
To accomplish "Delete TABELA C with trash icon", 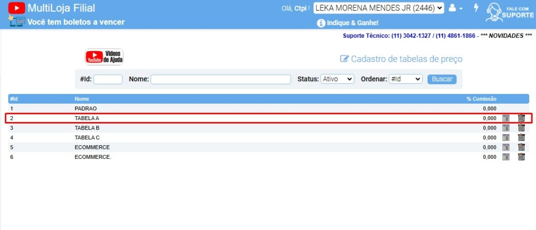I will (521, 137).
